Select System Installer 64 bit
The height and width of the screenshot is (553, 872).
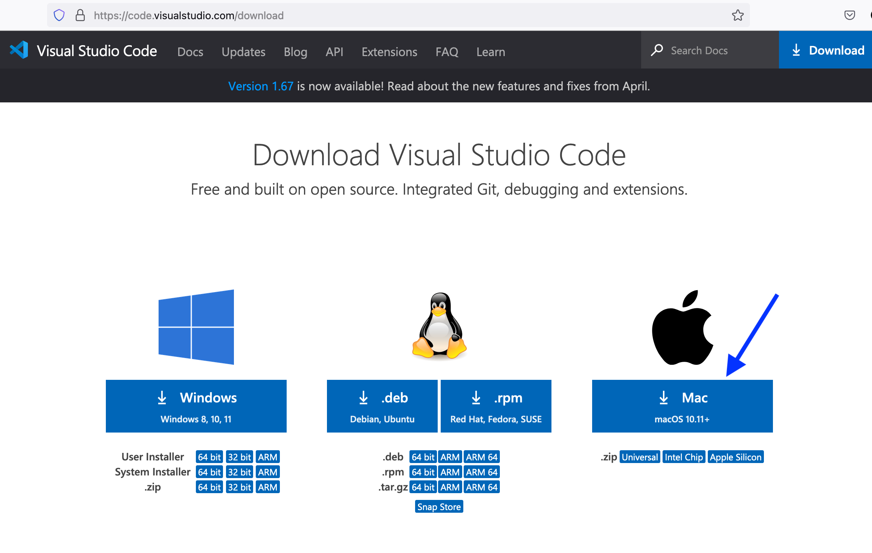click(x=209, y=472)
